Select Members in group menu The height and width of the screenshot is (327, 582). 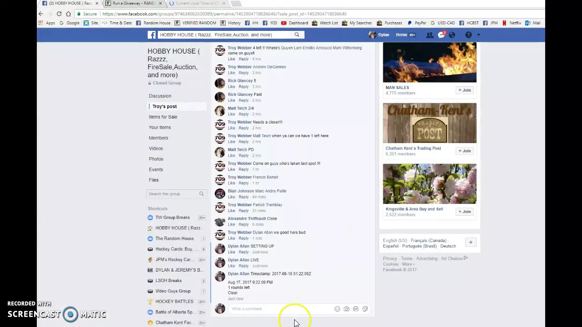(158, 138)
